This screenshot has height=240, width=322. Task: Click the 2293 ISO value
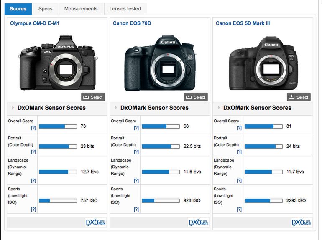click(296, 200)
